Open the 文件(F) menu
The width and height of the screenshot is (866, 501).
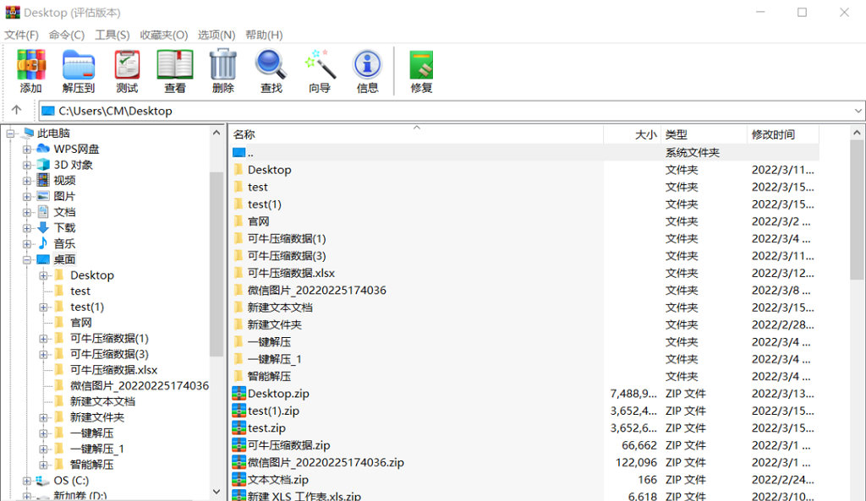[21, 35]
